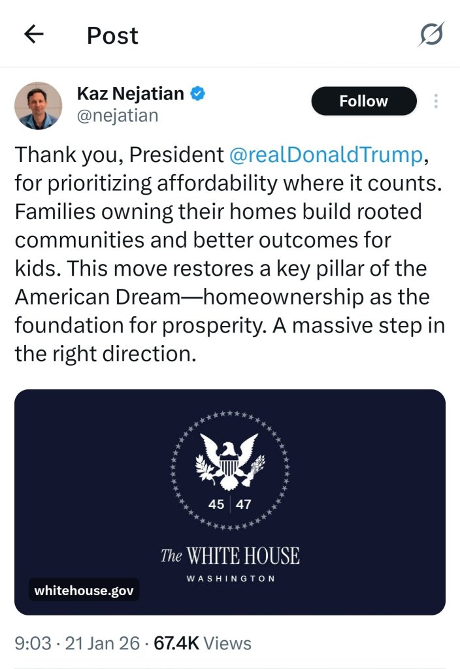Tap the 45 47 numbers in seal
This screenshot has width=460, height=669.
(229, 504)
